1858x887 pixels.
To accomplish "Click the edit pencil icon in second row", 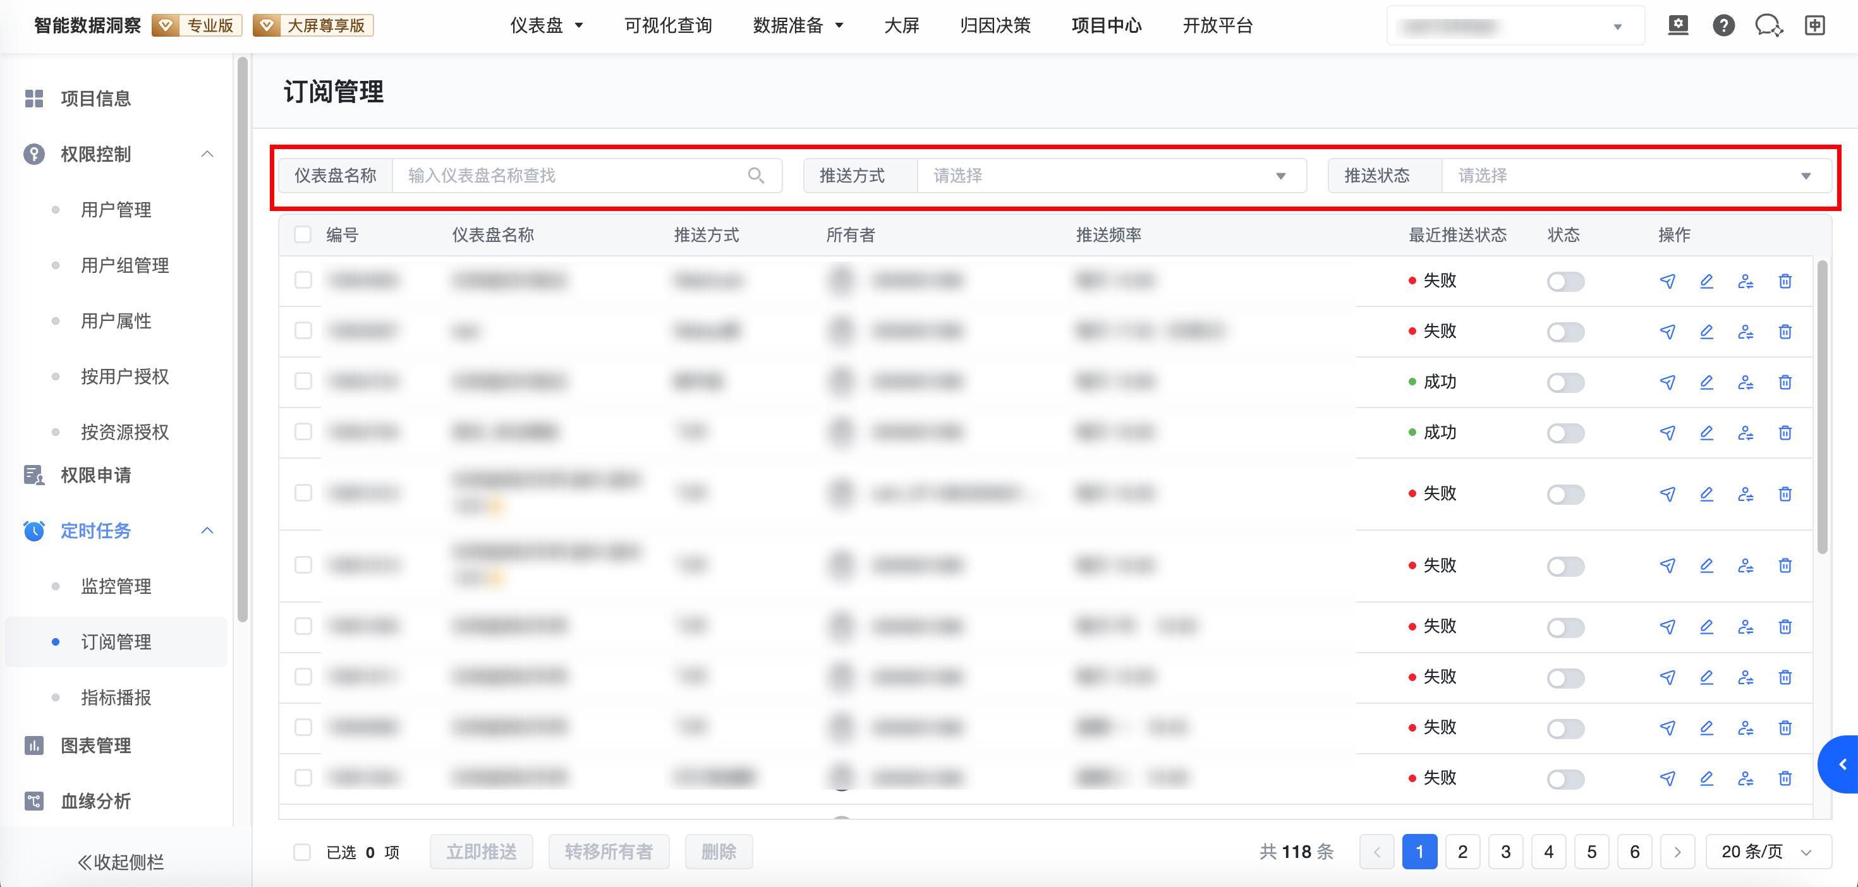I will pyautogui.click(x=1706, y=332).
